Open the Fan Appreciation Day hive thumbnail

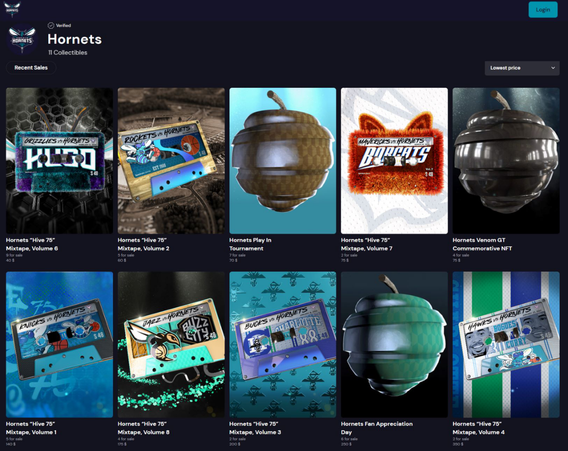click(x=394, y=344)
